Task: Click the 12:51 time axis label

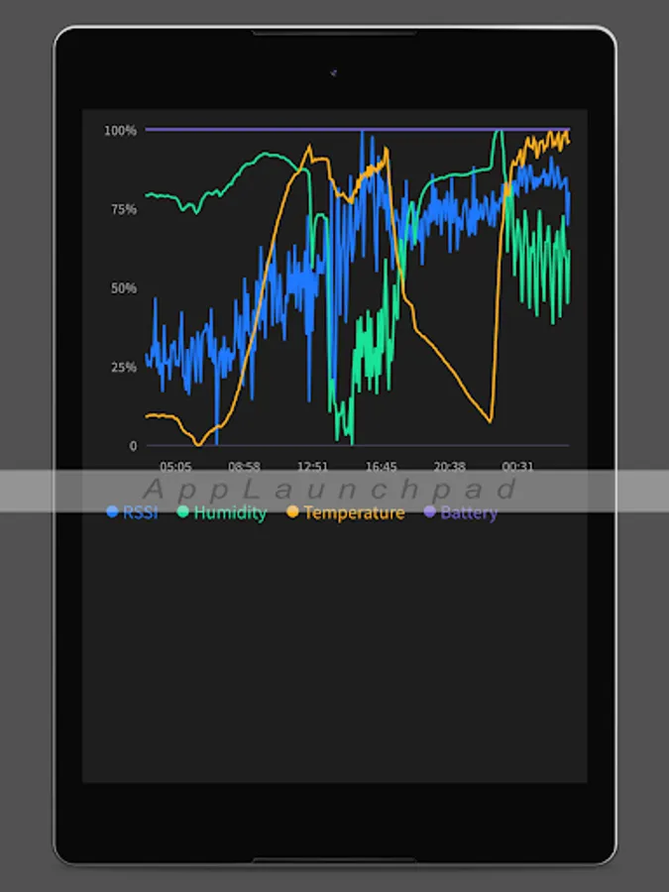Action: pyautogui.click(x=312, y=467)
